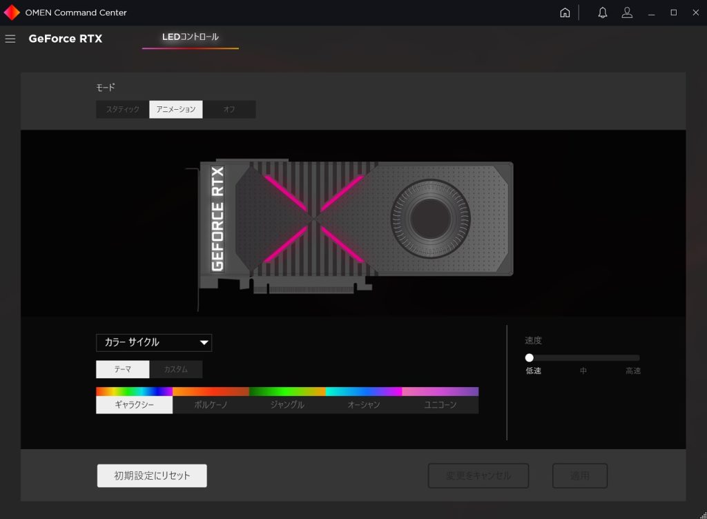The image size is (707, 519).
Task: Open the hamburger navigation menu
Action: coord(10,39)
